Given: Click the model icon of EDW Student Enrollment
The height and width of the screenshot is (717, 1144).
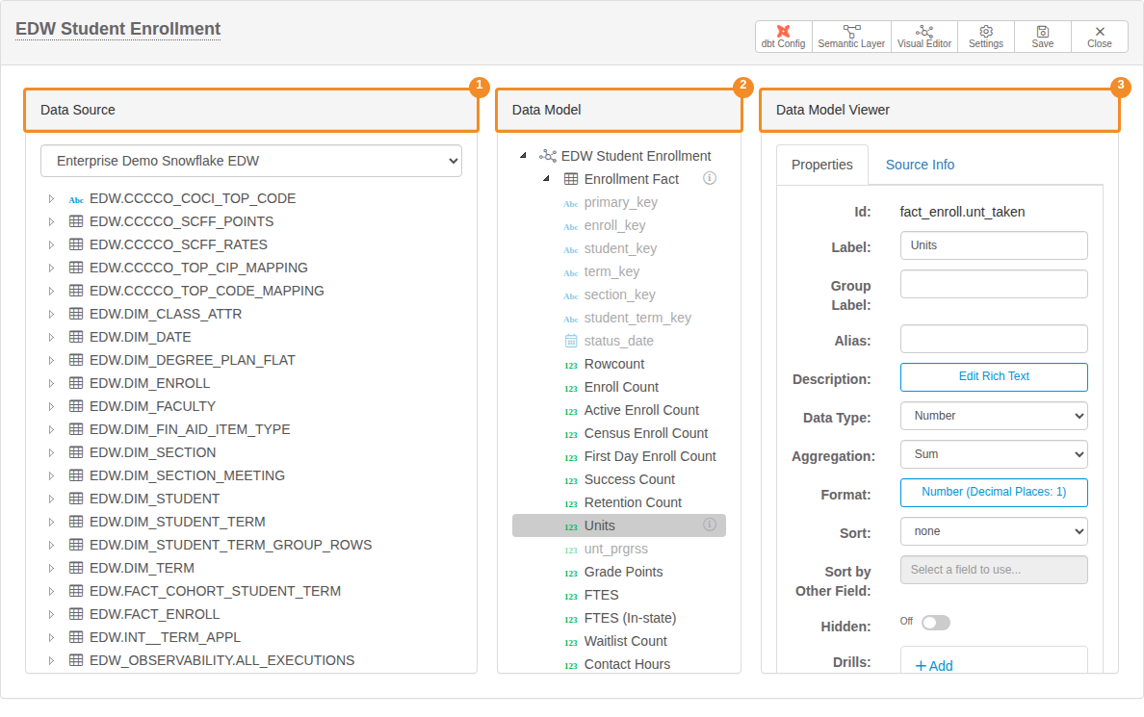Looking at the screenshot, I should [x=547, y=155].
